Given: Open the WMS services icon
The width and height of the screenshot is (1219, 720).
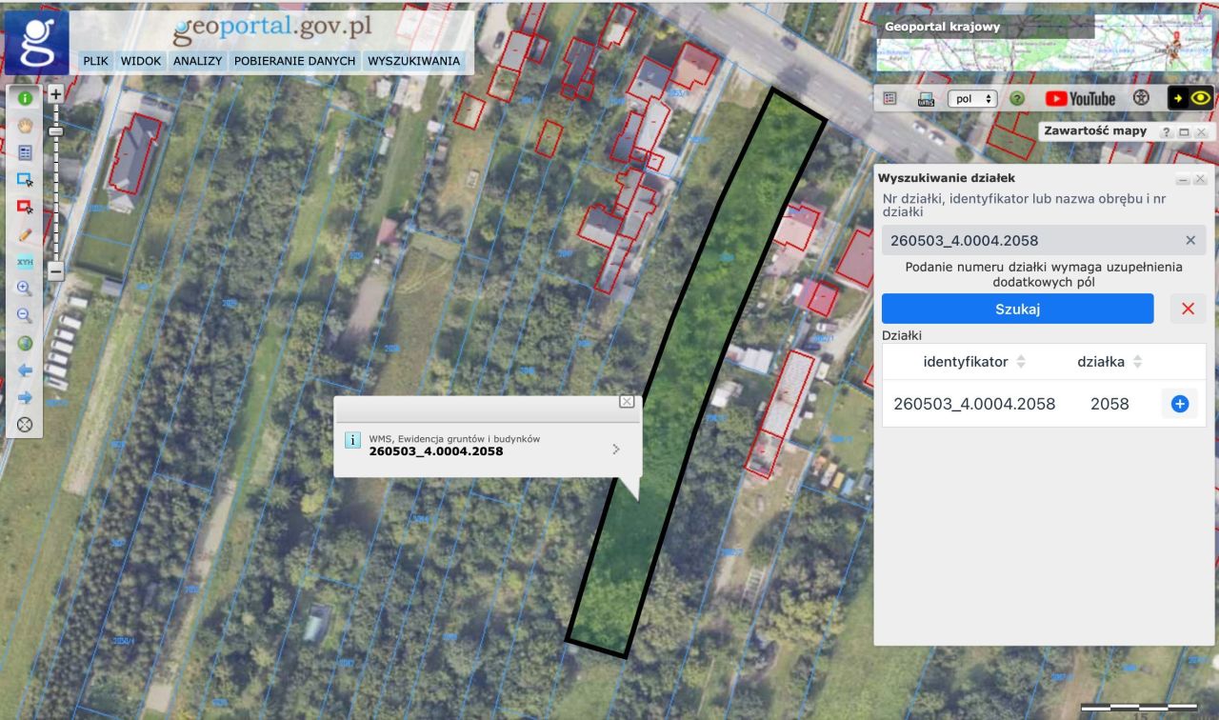Looking at the screenshot, I should click(924, 98).
